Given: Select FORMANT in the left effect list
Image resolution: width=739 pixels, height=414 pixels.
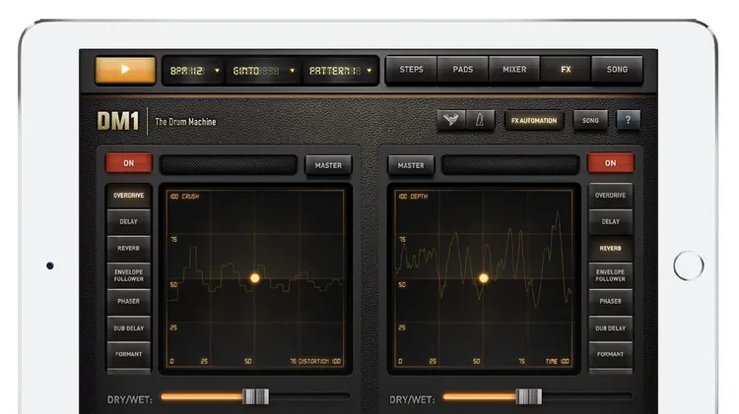Looking at the screenshot, I should click(129, 354).
